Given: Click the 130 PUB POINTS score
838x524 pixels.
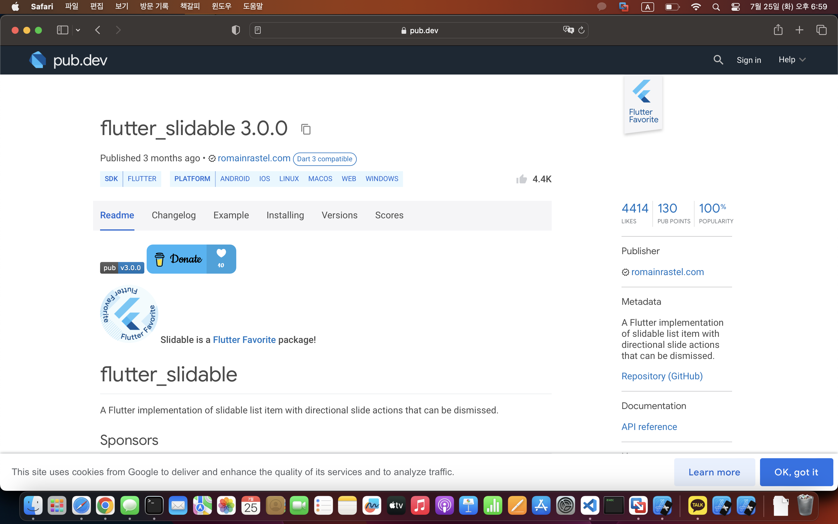Looking at the screenshot, I should (x=674, y=213).
